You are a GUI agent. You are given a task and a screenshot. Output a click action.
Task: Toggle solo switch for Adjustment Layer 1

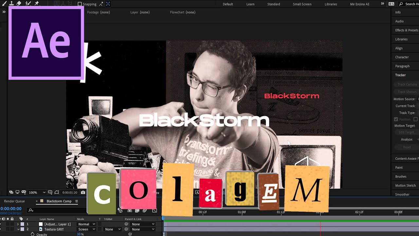[8, 224]
